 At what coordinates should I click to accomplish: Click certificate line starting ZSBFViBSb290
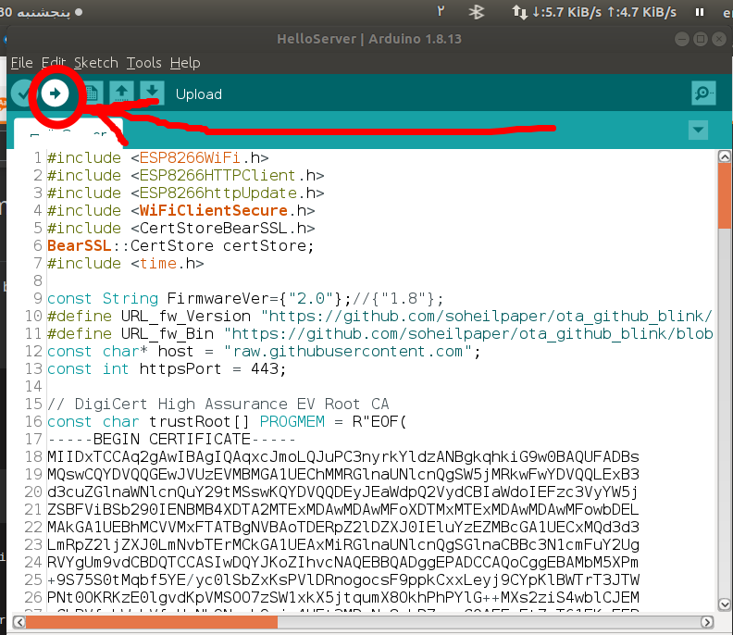[343, 509]
